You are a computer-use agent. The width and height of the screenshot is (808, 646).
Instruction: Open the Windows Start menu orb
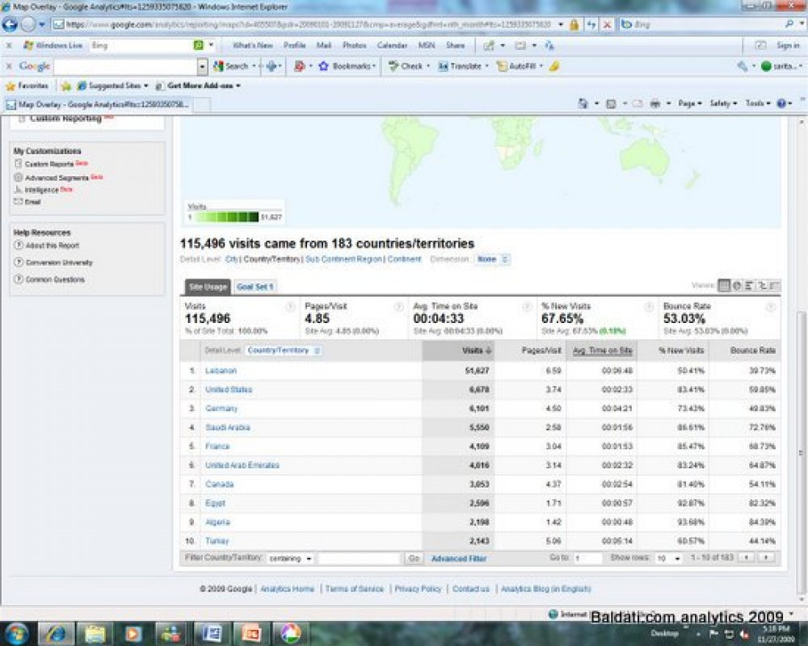click(x=17, y=633)
